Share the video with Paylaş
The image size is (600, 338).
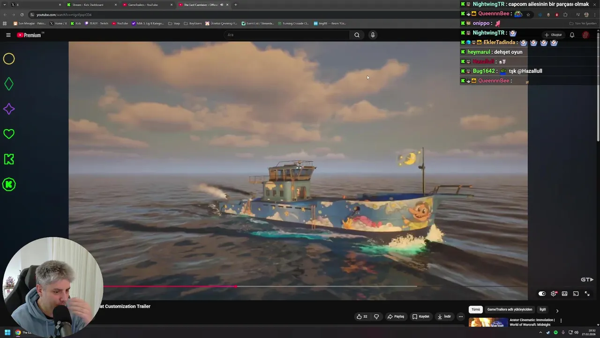pos(396,316)
